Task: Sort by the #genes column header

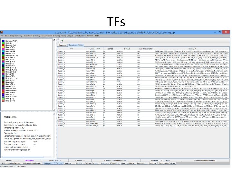Action: (x=110, y=49)
